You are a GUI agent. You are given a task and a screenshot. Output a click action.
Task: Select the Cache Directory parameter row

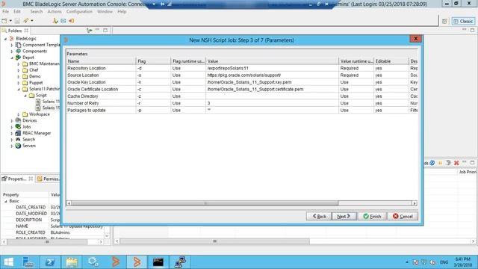point(242,96)
